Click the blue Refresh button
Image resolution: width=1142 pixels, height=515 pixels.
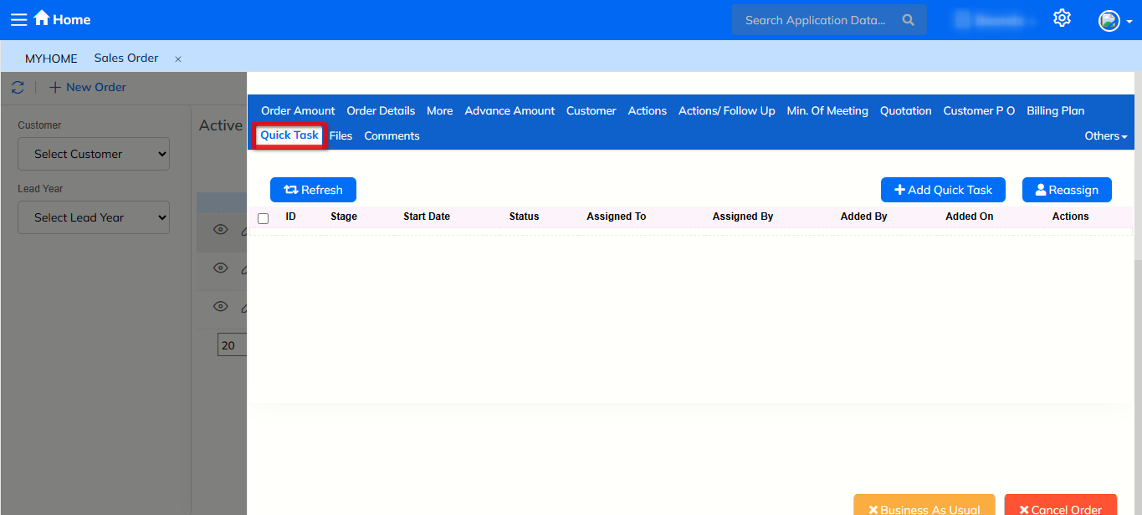pyautogui.click(x=313, y=190)
